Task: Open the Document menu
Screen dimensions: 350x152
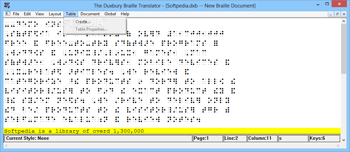Action: [90, 14]
